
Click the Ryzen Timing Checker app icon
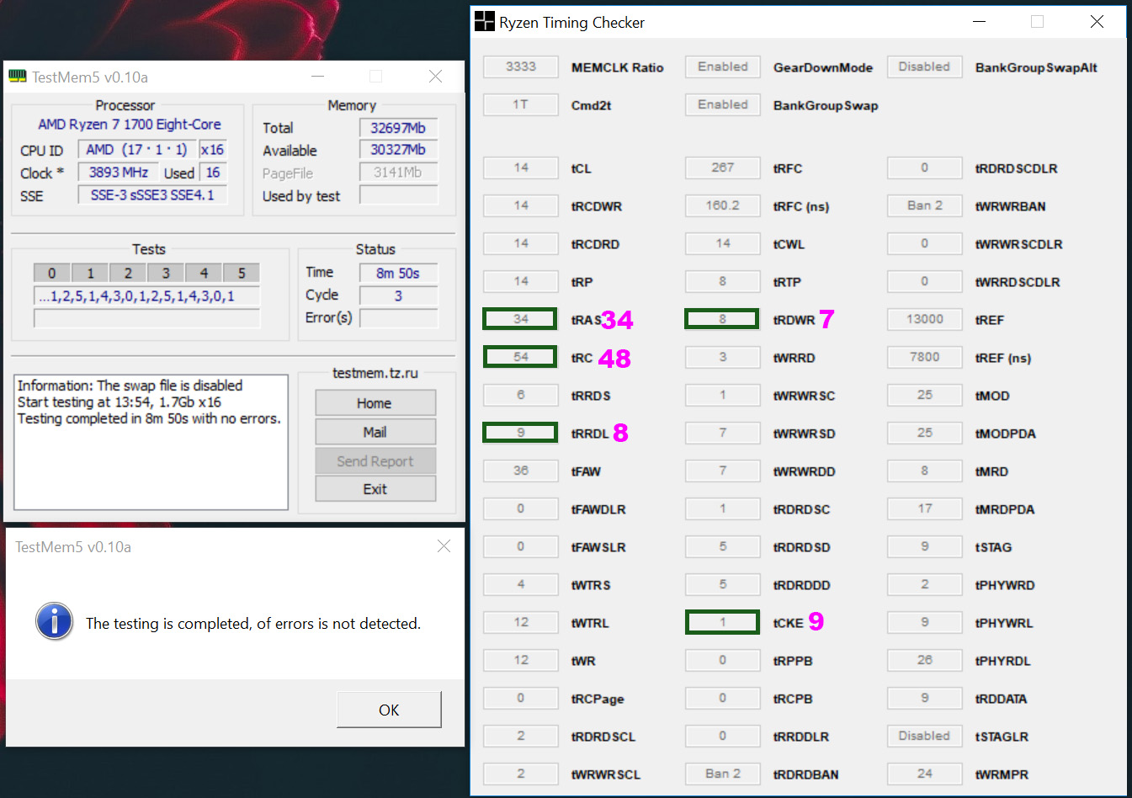tap(485, 22)
